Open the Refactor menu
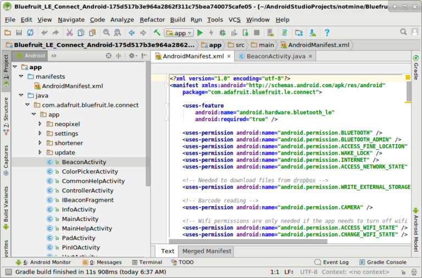 [x=152, y=19]
